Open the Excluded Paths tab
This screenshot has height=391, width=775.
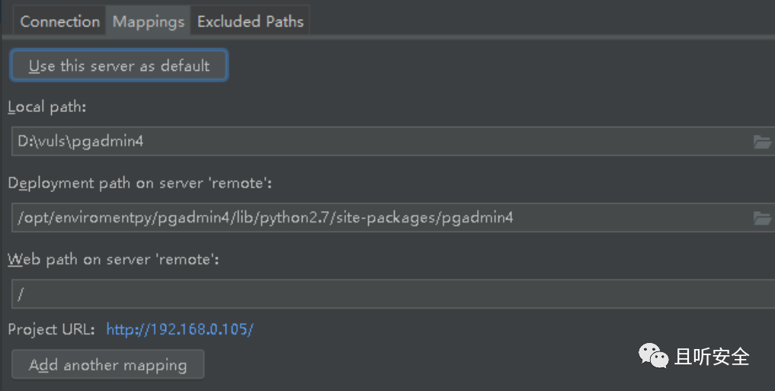[250, 21]
